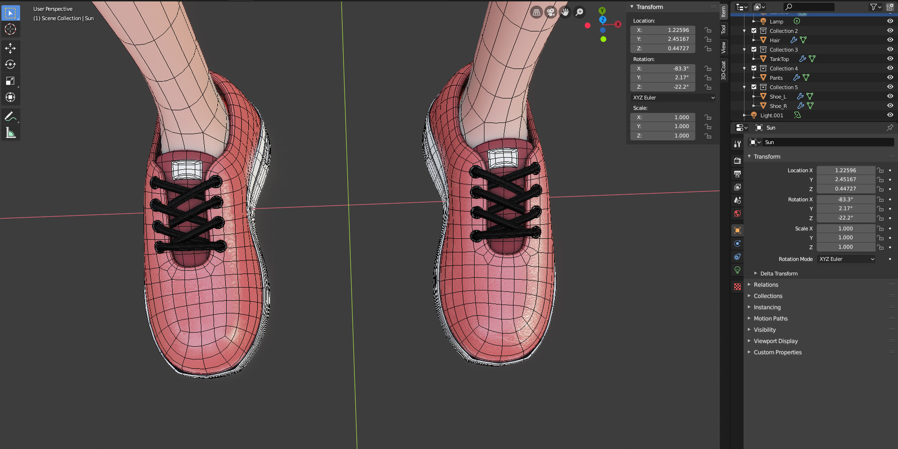Open the World properties tab
898x449 pixels.
[737, 214]
